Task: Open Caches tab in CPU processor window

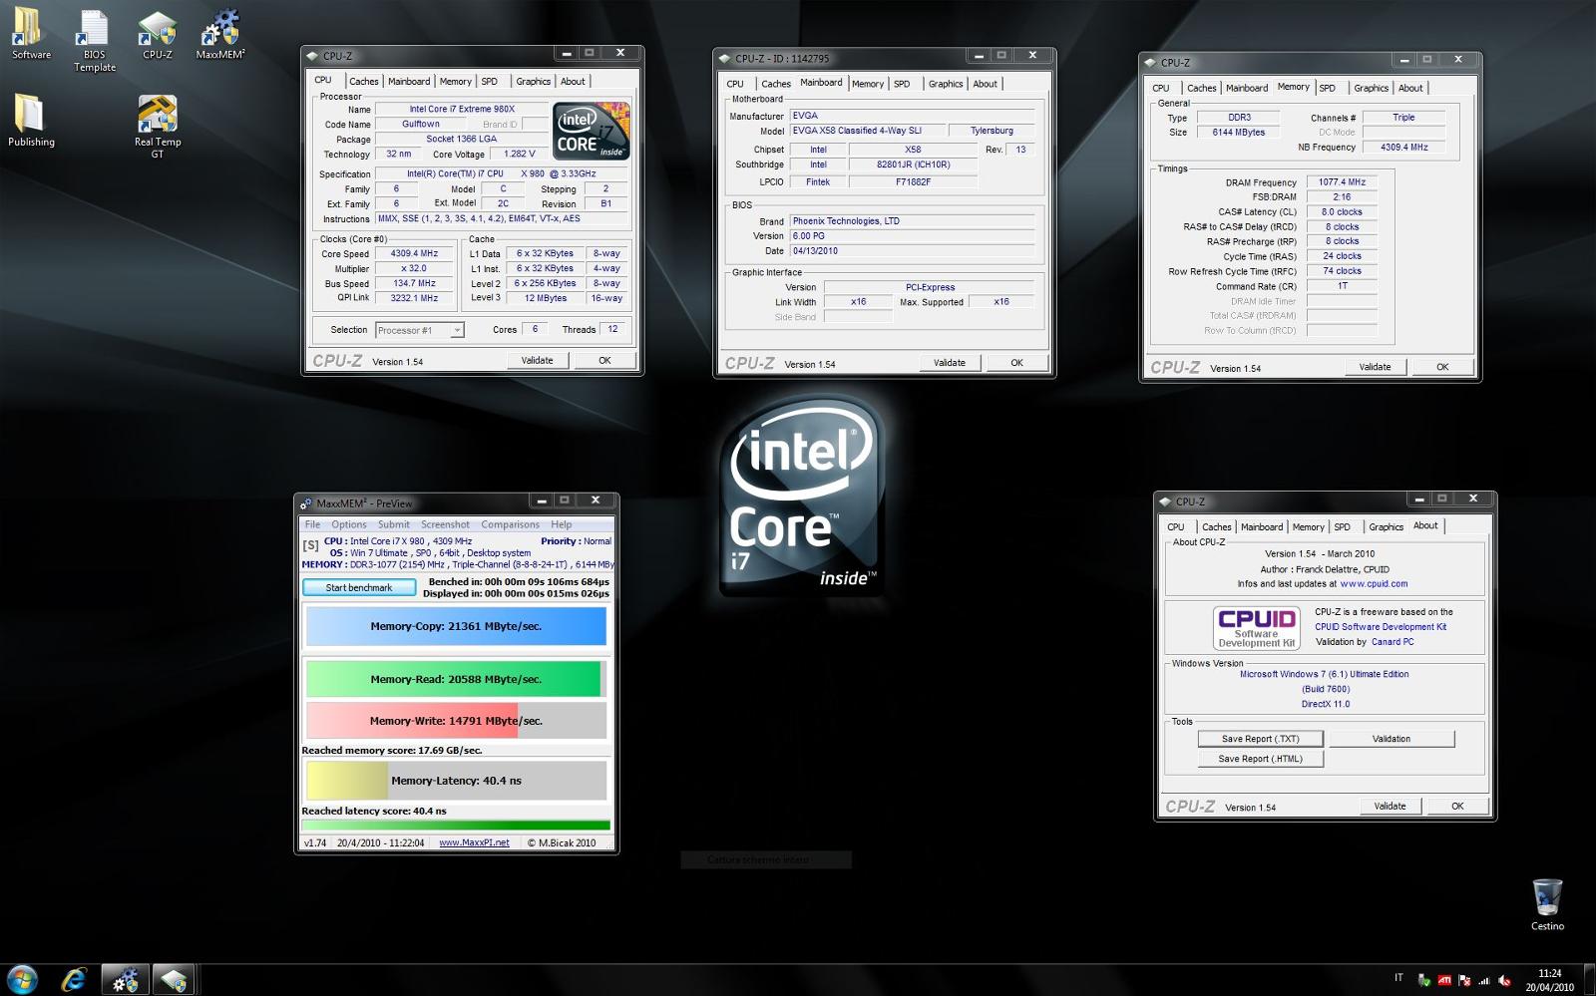Action: (363, 82)
